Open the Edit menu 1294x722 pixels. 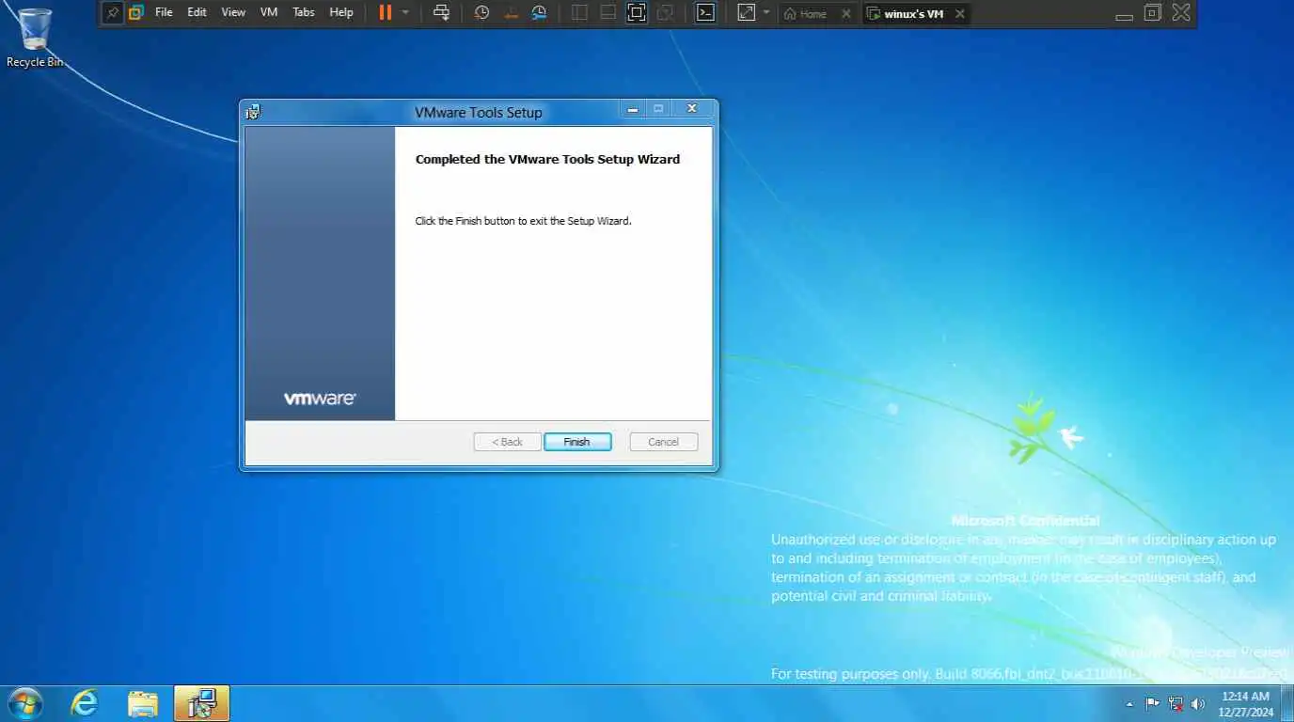(x=197, y=13)
